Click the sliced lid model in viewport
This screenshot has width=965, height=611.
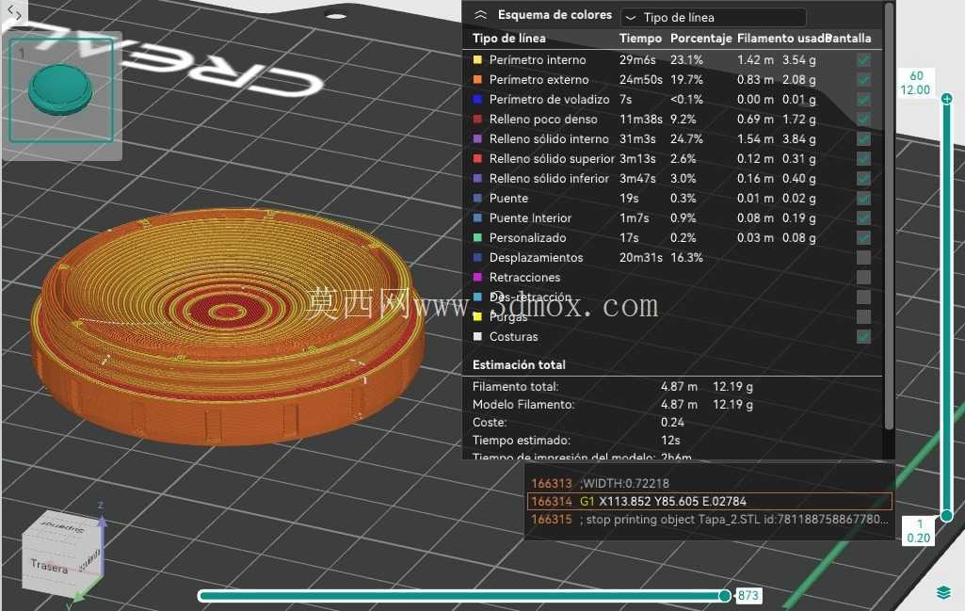pyautogui.click(x=228, y=326)
